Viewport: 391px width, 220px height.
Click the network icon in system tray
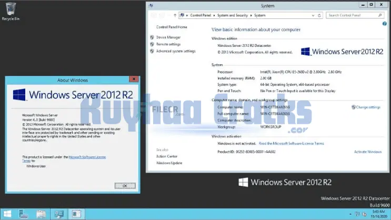[x=357, y=214]
